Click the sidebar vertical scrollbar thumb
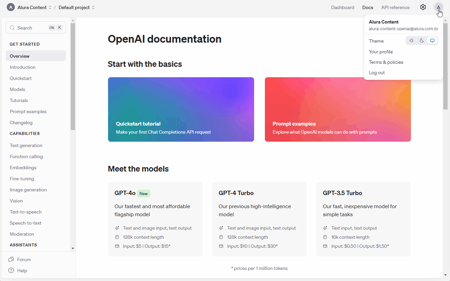450x281 pixels. [73, 77]
